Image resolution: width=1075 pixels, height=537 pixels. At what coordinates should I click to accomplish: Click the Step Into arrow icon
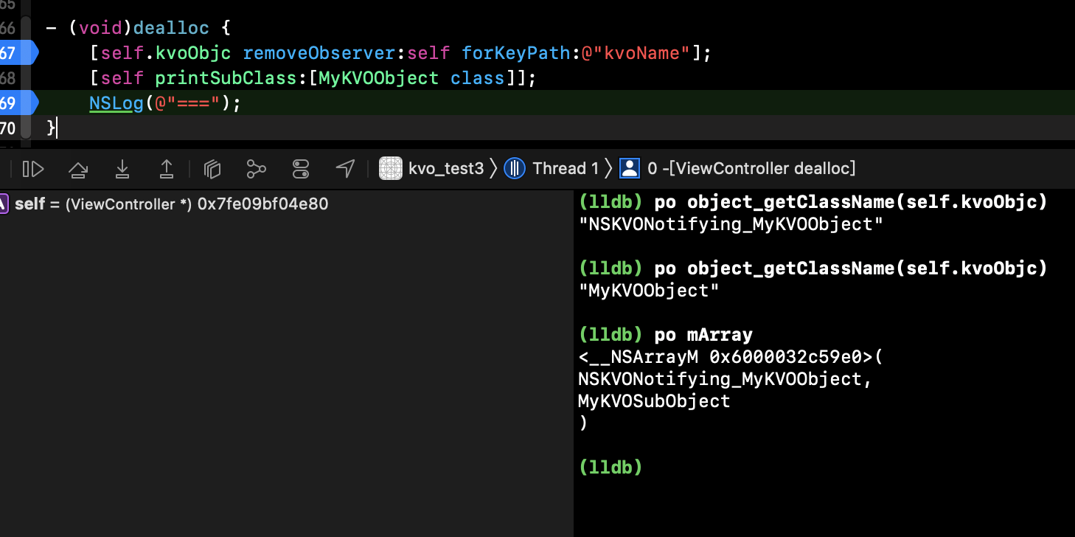coord(122,169)
